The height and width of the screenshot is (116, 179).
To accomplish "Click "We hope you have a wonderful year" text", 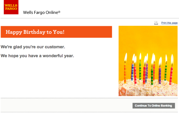I will pyautogui.click(x=37, y=56).
